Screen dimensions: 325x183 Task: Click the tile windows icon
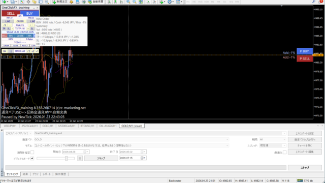[x=141, y=2]
